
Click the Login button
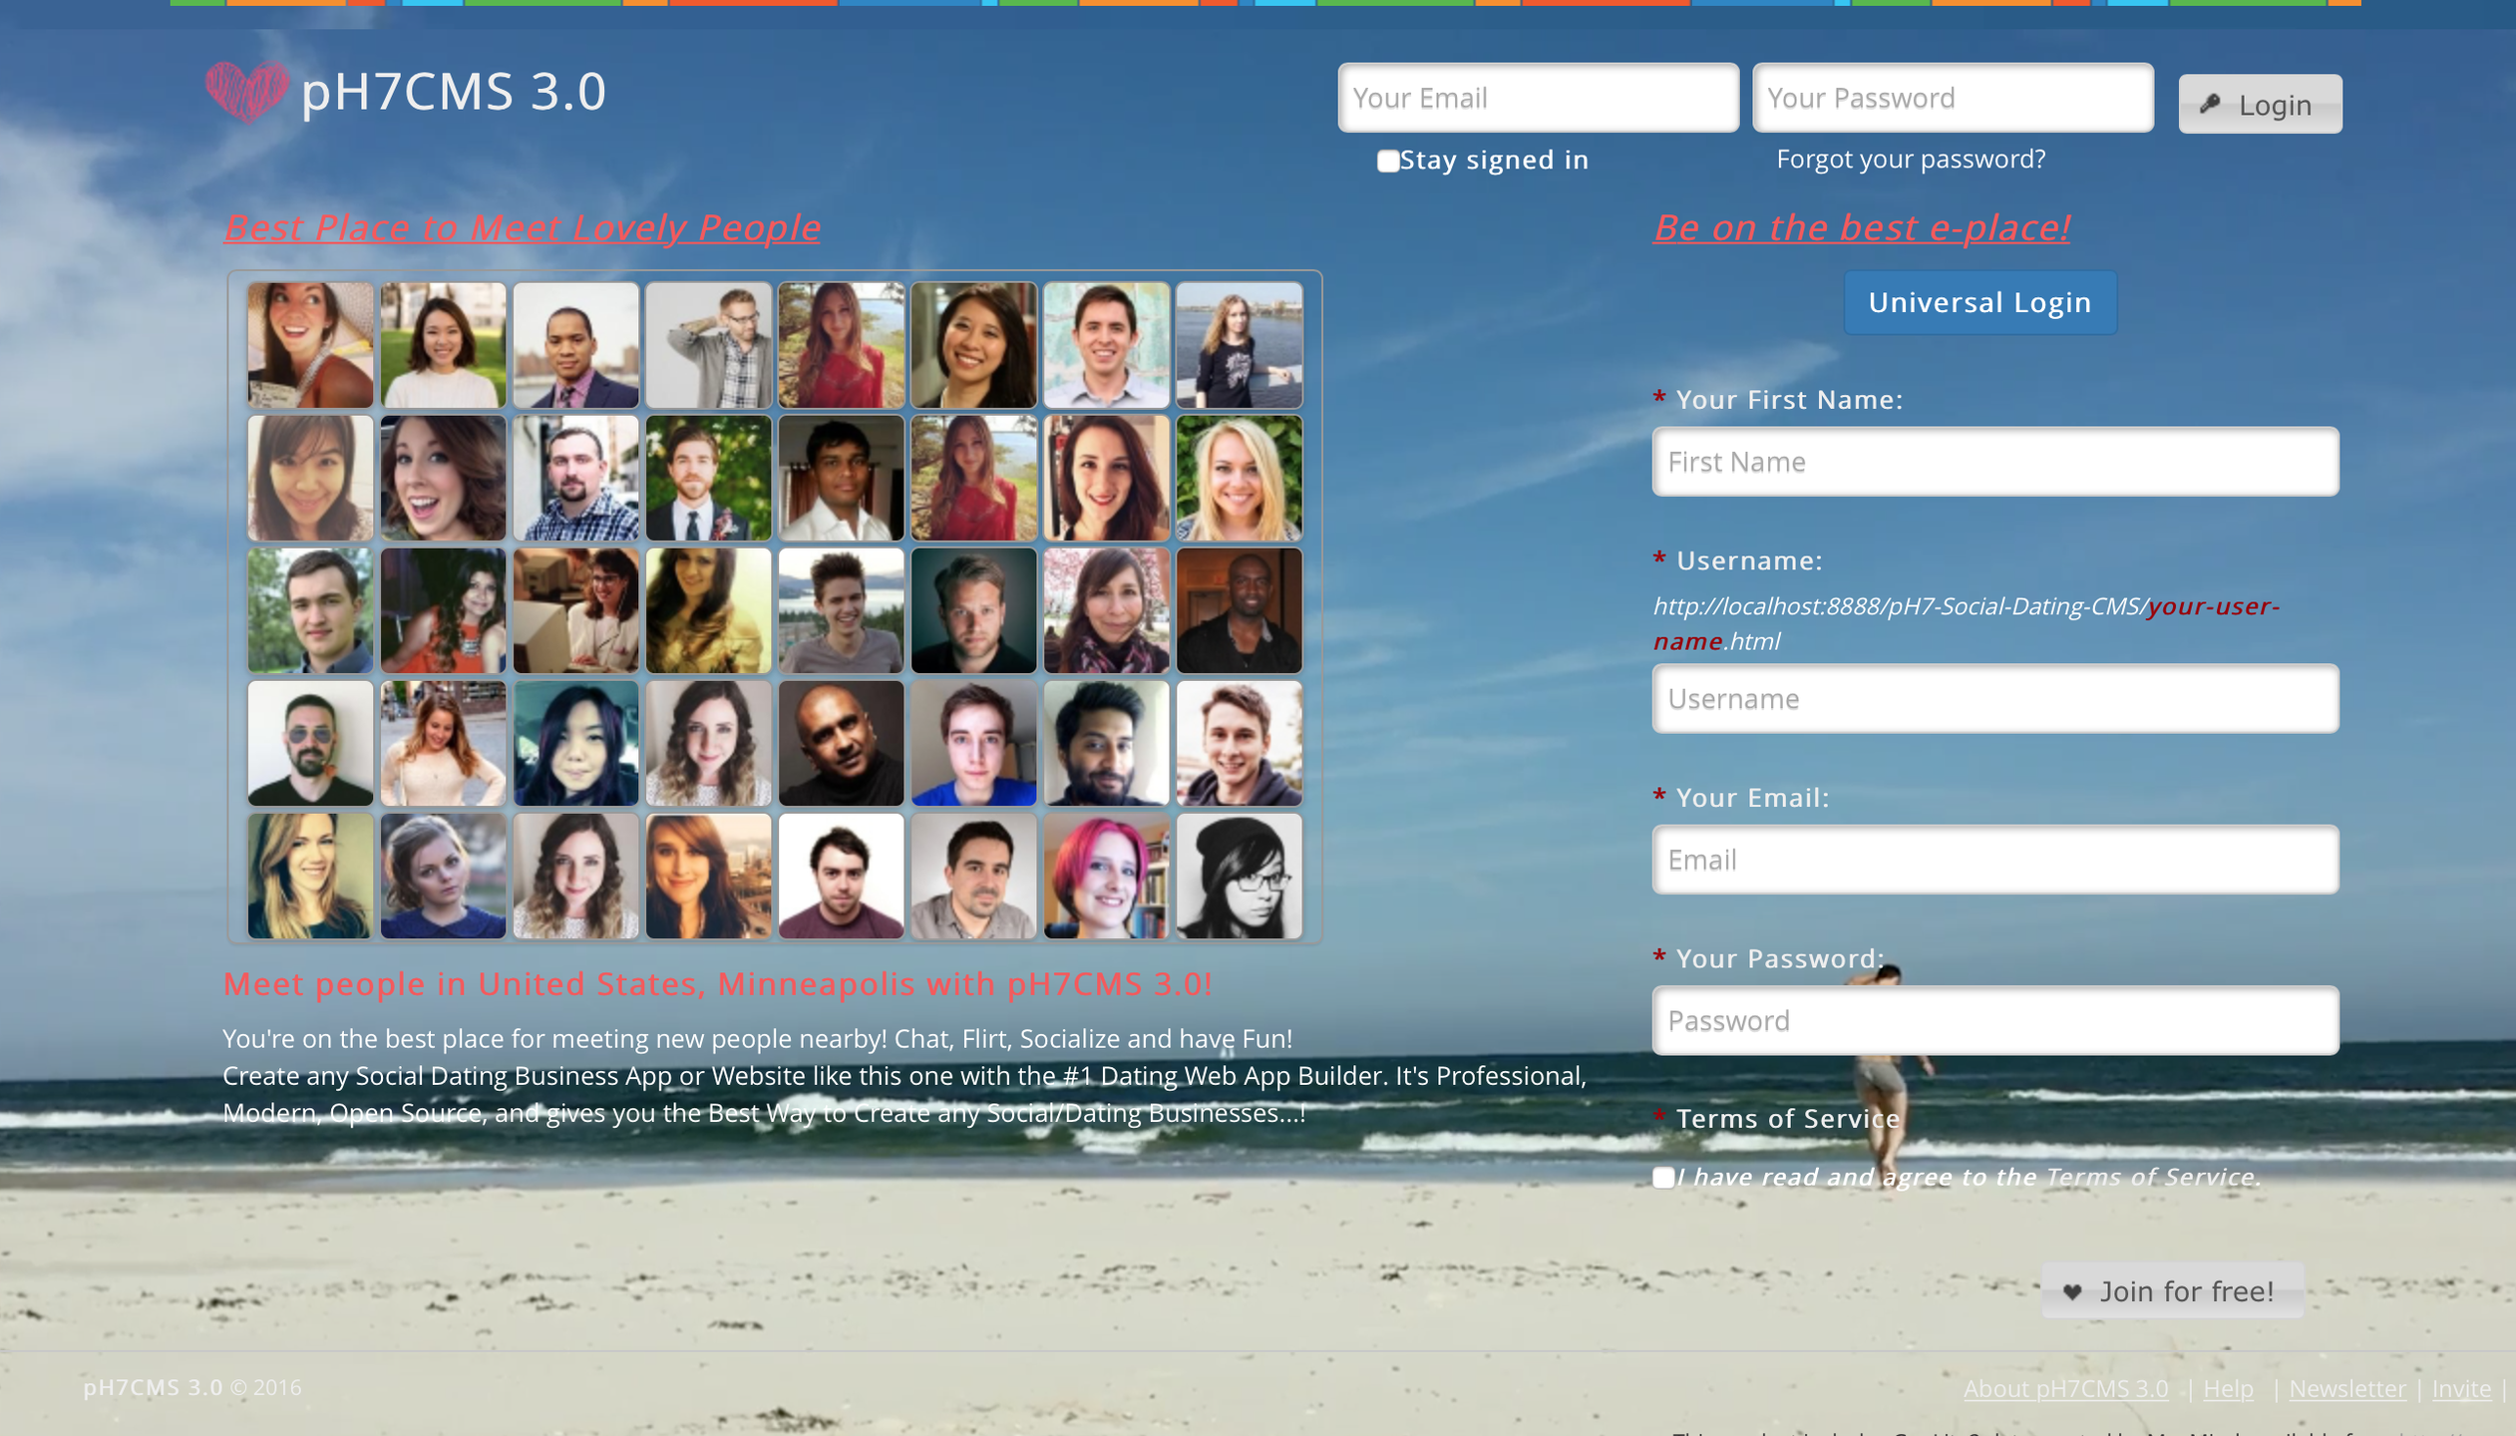[2261, 104]
